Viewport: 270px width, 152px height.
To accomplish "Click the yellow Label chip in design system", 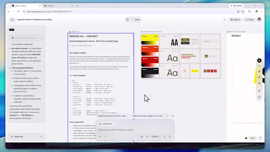I will click(195, 71).
